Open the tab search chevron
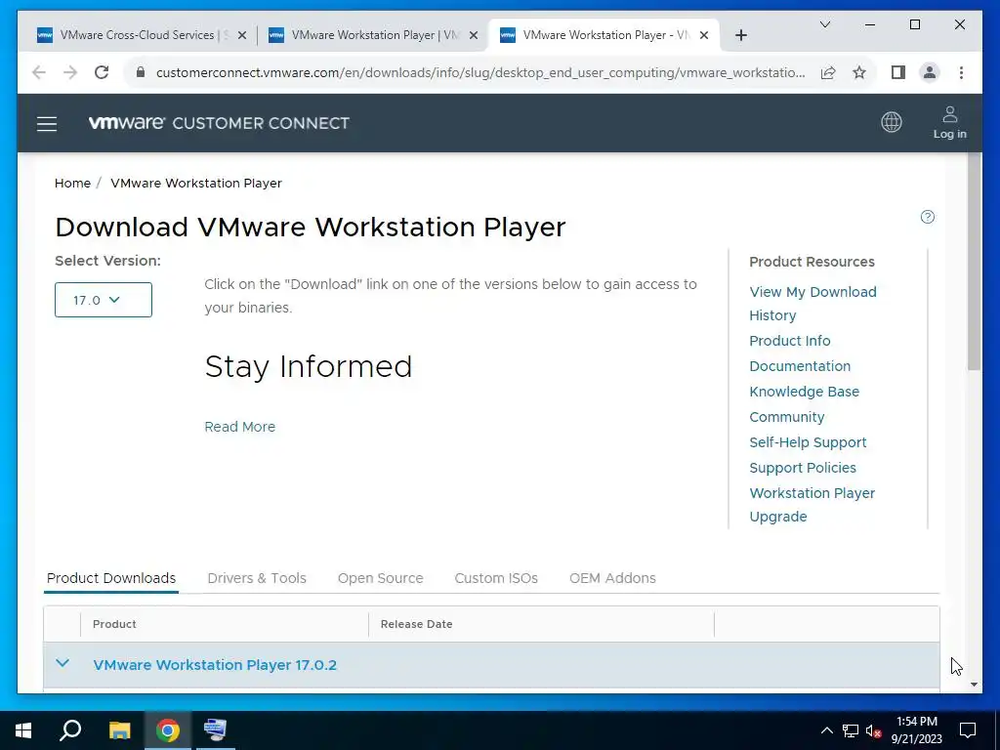This screenshot has width=1000, height=750. [x=824, y=24]
